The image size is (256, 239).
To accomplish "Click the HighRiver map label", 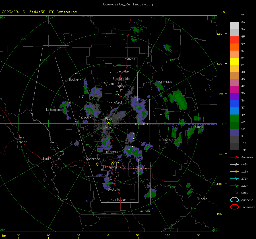I will [x=118, y=199].
